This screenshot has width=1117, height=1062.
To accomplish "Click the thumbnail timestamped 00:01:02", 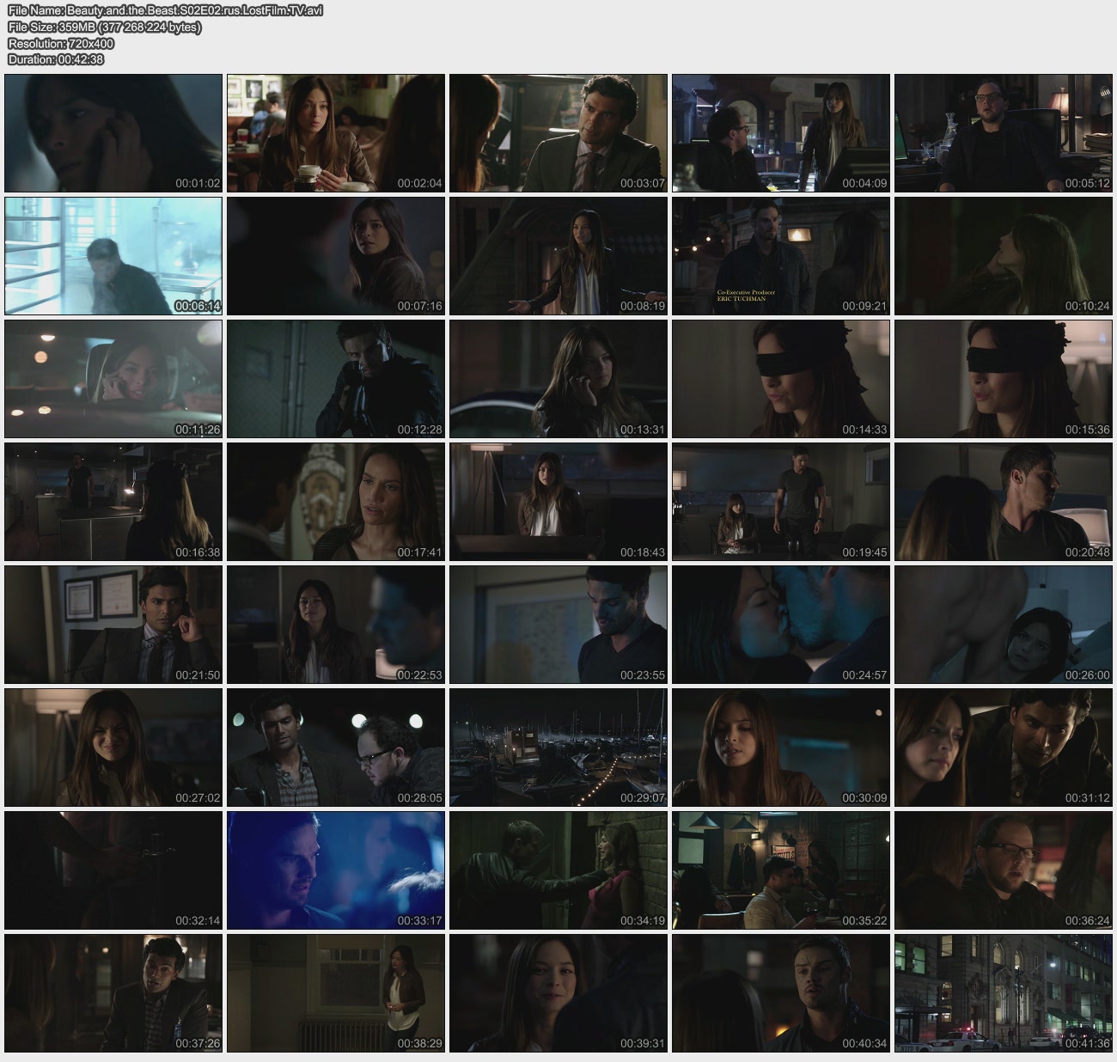I will point(113,133).
